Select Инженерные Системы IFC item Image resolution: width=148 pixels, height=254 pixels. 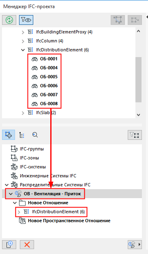[48, 176]
